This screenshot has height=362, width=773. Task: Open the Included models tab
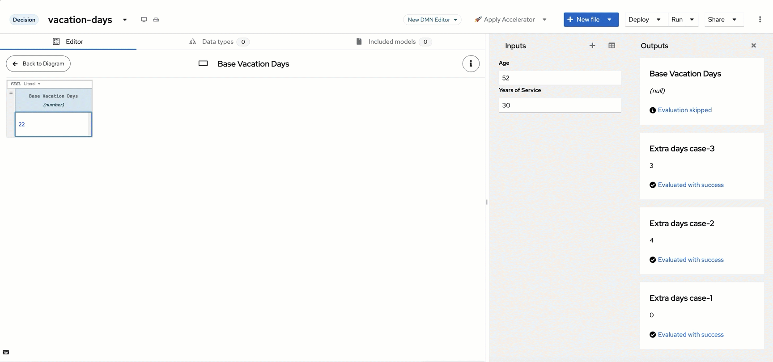tap(393, 42)
